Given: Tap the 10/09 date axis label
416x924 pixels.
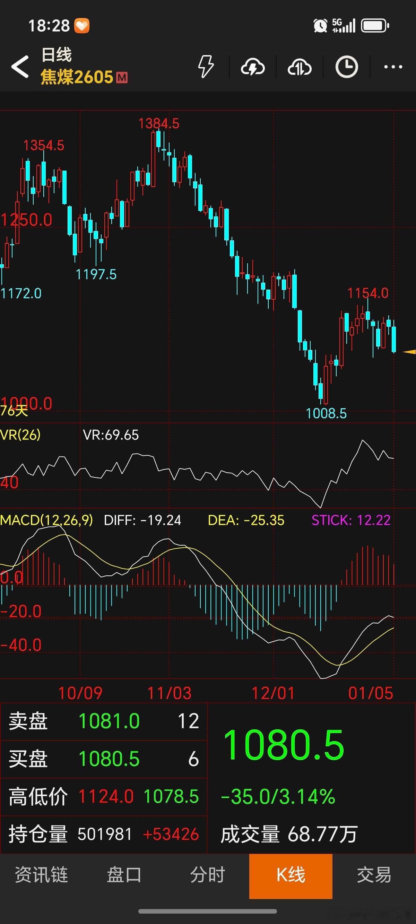Looking at the screenshot, I should pyautogui.click(x=80, y=693).
